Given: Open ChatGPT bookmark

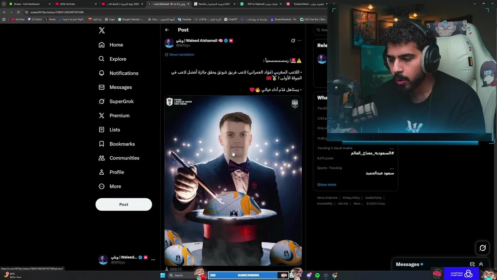Looking at the screenshot, I should (231, 19).
